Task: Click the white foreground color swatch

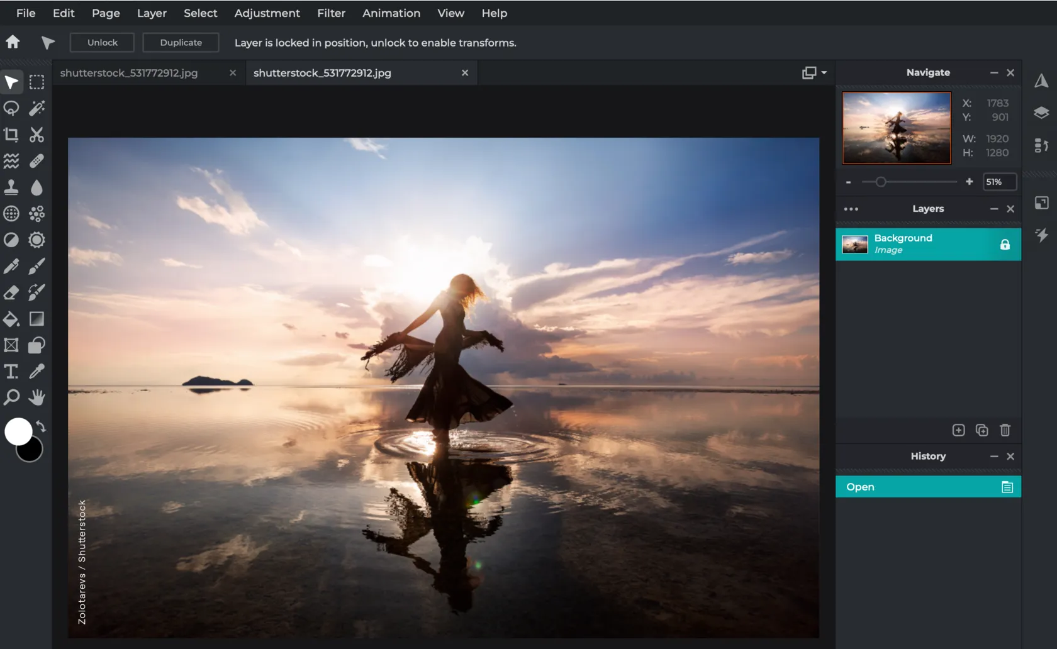Action: coord(18,431)
